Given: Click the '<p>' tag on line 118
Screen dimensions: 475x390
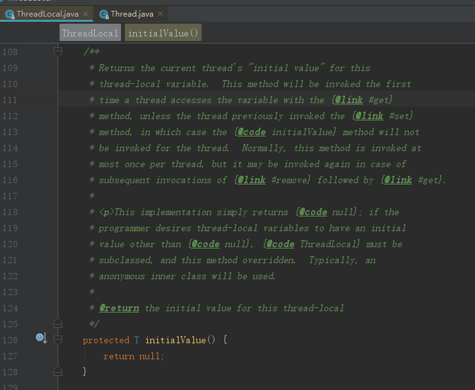Looking at the screenshot, I should coord(107,212).
